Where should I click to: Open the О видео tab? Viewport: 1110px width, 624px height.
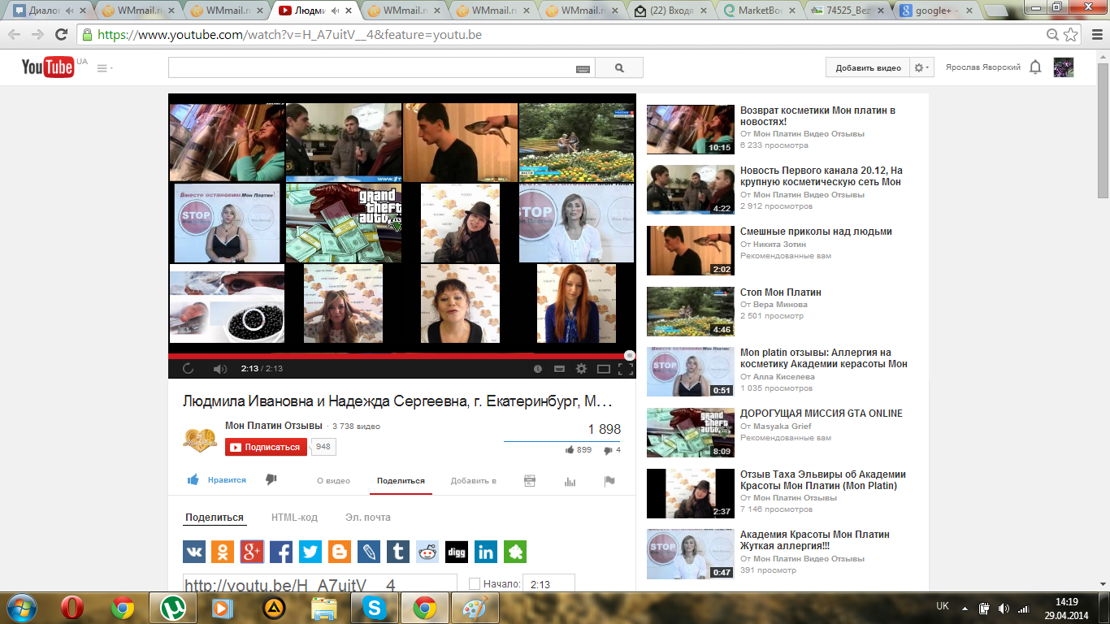click(x=333, y=480)
